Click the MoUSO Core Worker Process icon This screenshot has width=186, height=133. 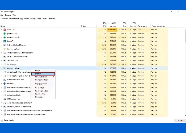(x=5, y=57)
